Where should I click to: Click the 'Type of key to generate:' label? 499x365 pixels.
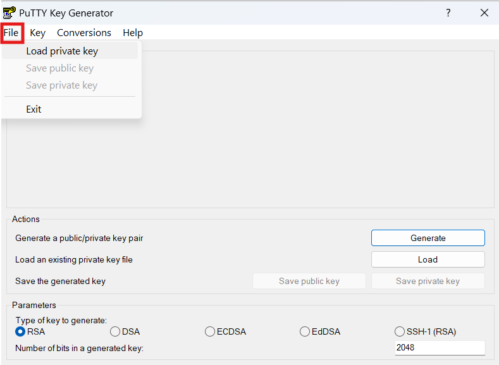tap(61, 320)
